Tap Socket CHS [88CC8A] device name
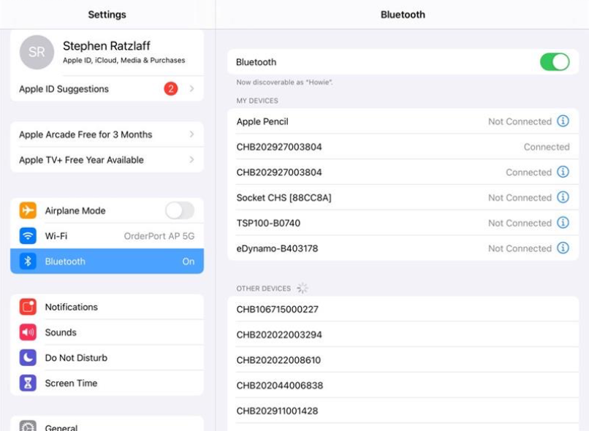The width and height of the screenshot is (589, 431). 284,197
